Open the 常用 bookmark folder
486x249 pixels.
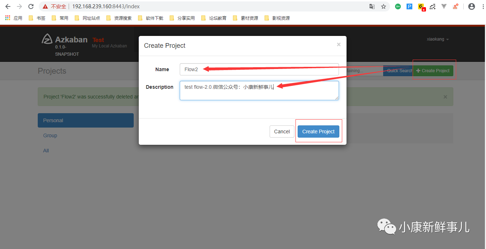[x=60, y=18]
